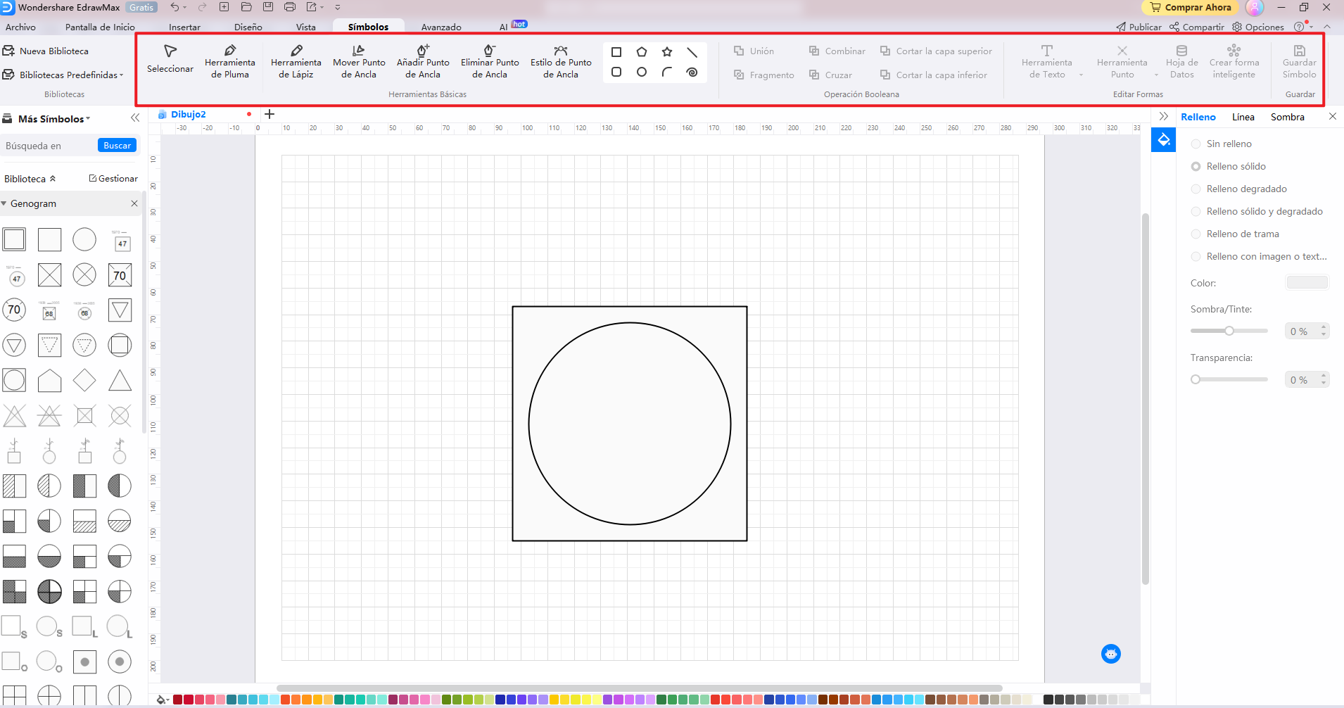Choose Eliminar Punto de Ancla tool

coord(490,61)
